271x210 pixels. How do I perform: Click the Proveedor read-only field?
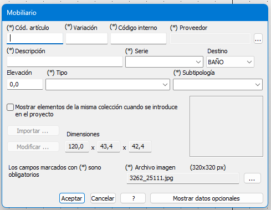(210, 39)
